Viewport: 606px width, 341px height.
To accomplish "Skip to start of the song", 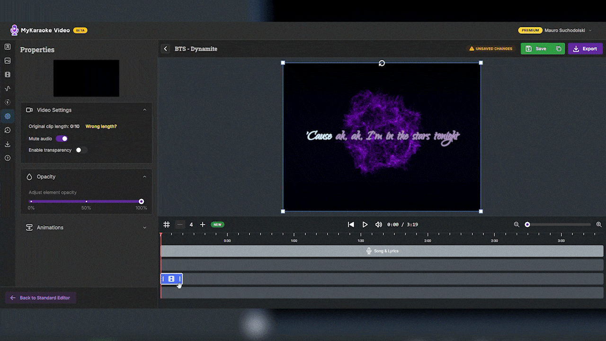I will [x=351, y=224].
